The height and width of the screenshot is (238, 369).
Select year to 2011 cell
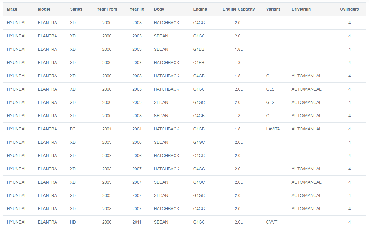click(137, 222)
